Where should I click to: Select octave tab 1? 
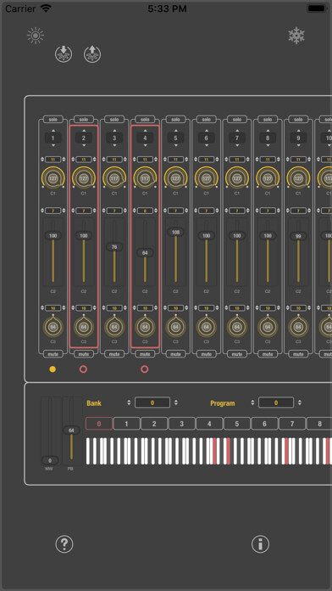pyautogui.click(x=126, y=424)
